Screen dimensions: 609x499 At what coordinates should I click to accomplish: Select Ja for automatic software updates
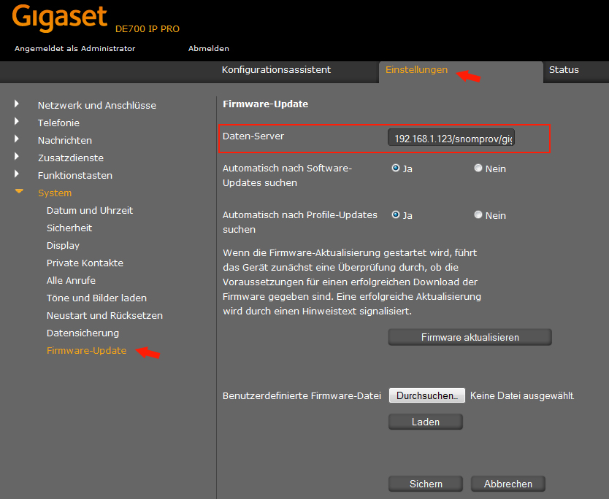point(396,168)
